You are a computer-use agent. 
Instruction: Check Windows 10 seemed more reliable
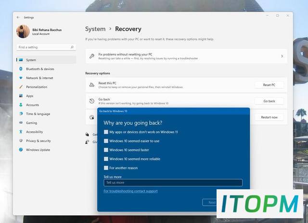(x=106, y=159)
